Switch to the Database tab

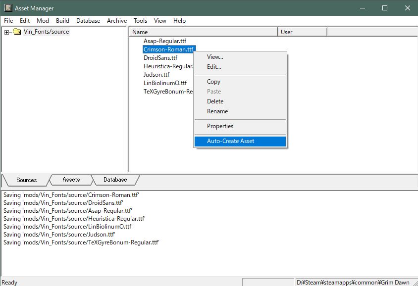[x=115, y=180]
